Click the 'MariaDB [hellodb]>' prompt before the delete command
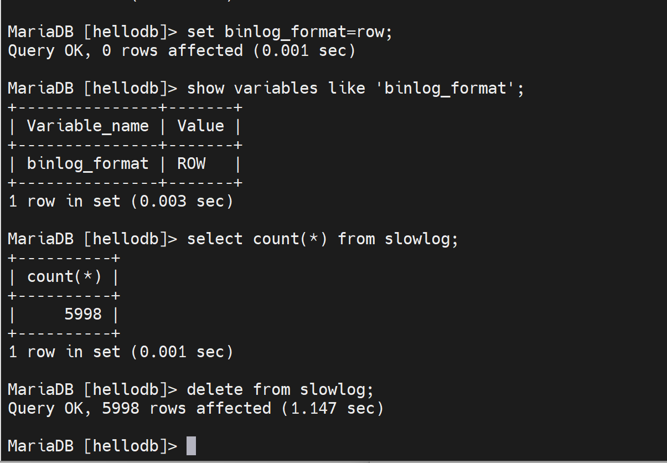Screen dimensions: 667x463 (x=92, y=389)
